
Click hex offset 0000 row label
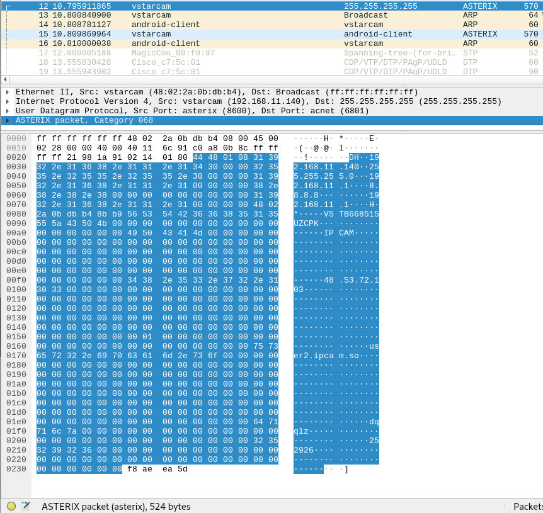point(16,138)
